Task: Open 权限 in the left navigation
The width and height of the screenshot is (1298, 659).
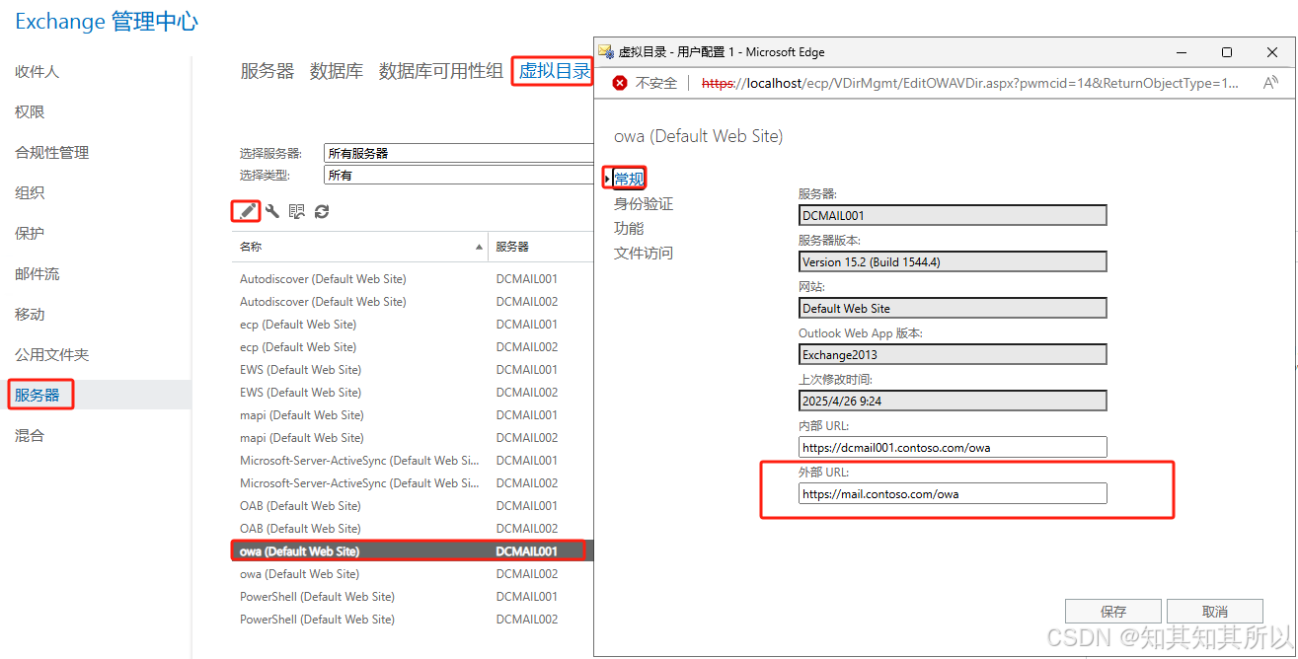Action: (x=30, y=112)
